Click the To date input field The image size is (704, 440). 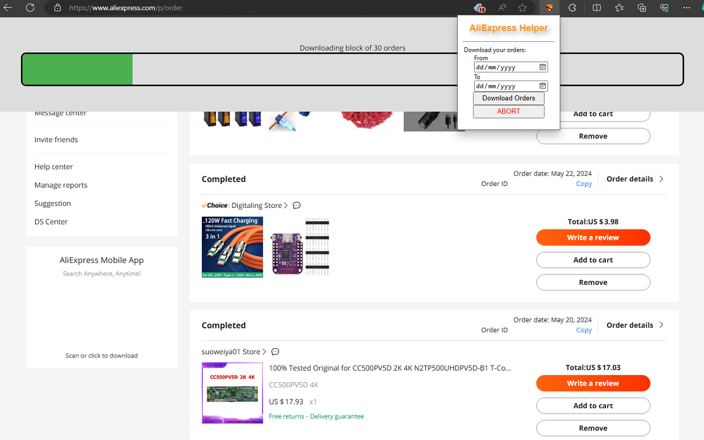pyautogui.click(x=511, y=86)
